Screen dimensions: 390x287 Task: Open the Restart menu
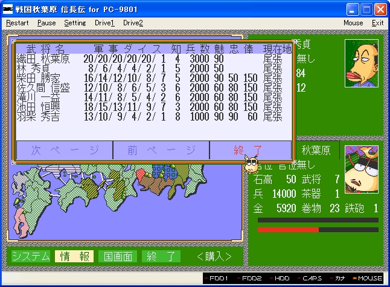[x=17, y=23]
